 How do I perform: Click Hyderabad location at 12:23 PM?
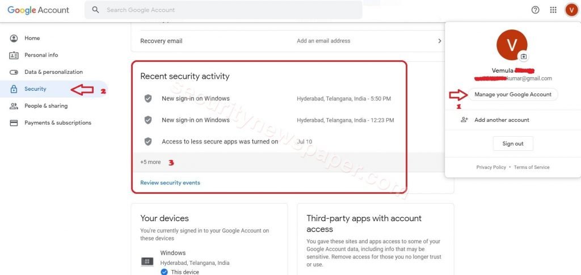click(x=346, y=120)
